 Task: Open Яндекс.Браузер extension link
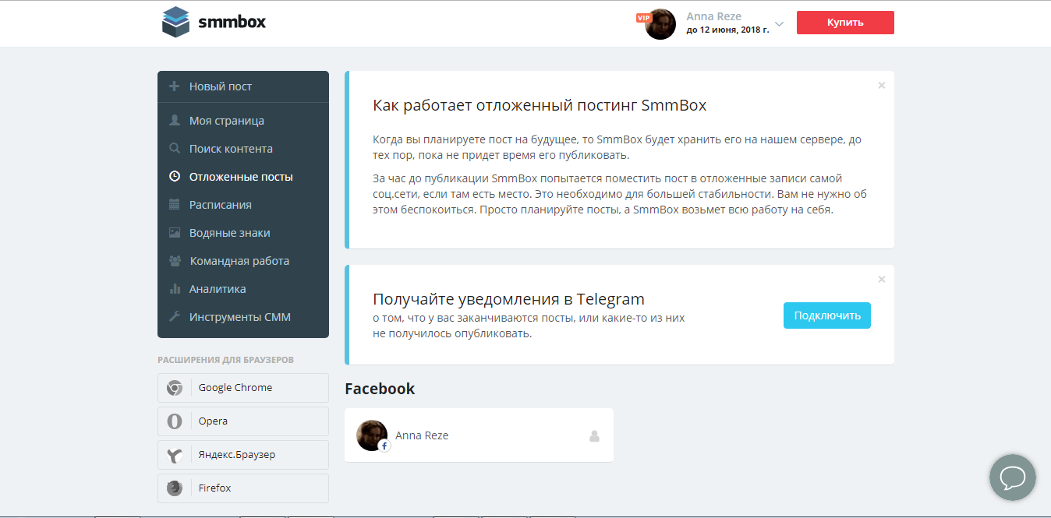[x=243, y=455]
